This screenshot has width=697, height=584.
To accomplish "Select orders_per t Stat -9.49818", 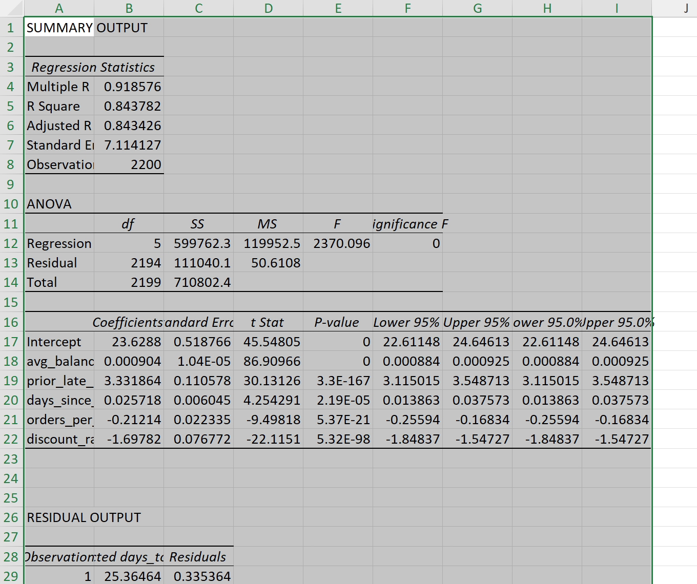I will 268,420.
